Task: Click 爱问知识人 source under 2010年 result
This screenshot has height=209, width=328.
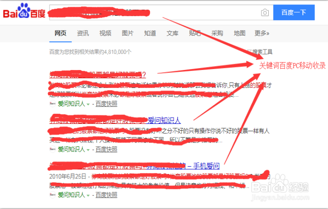Action: pyautogui.click(x=71, y=195)
